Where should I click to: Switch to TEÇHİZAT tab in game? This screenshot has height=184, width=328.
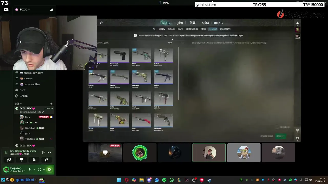[x=179, y=23]
